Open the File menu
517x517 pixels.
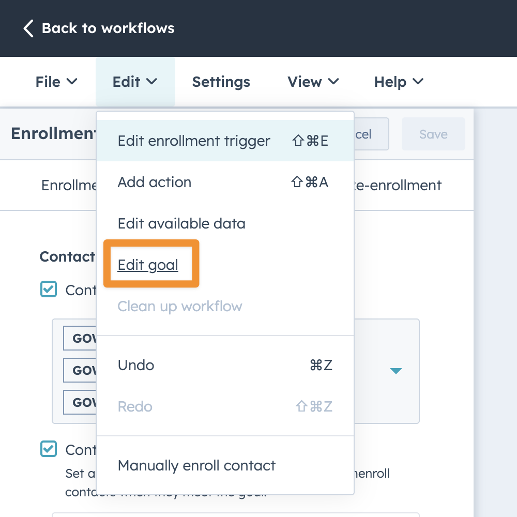coord(56,82)
